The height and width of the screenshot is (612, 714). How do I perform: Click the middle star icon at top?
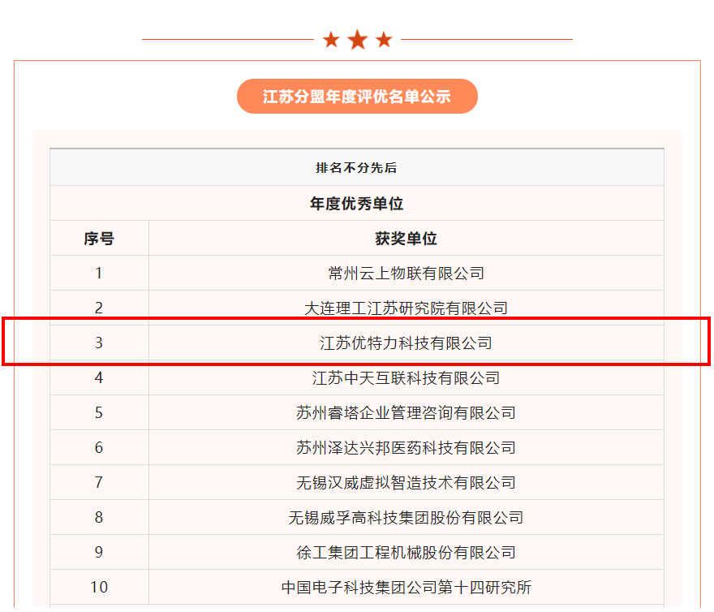pyautogui.click(x=357, y=40)
